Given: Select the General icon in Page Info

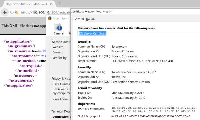Looking at the screenshot, I should pyautogui.click(x=59, y=29).
